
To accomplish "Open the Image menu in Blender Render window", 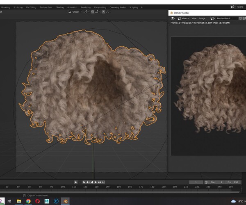I will [x=202, y=18].
